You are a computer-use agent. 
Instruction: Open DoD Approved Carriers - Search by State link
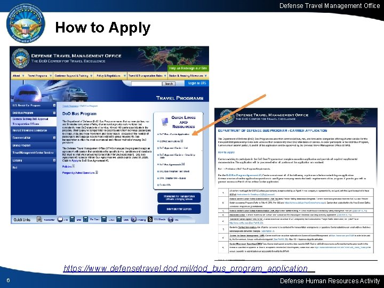[177, 156]
